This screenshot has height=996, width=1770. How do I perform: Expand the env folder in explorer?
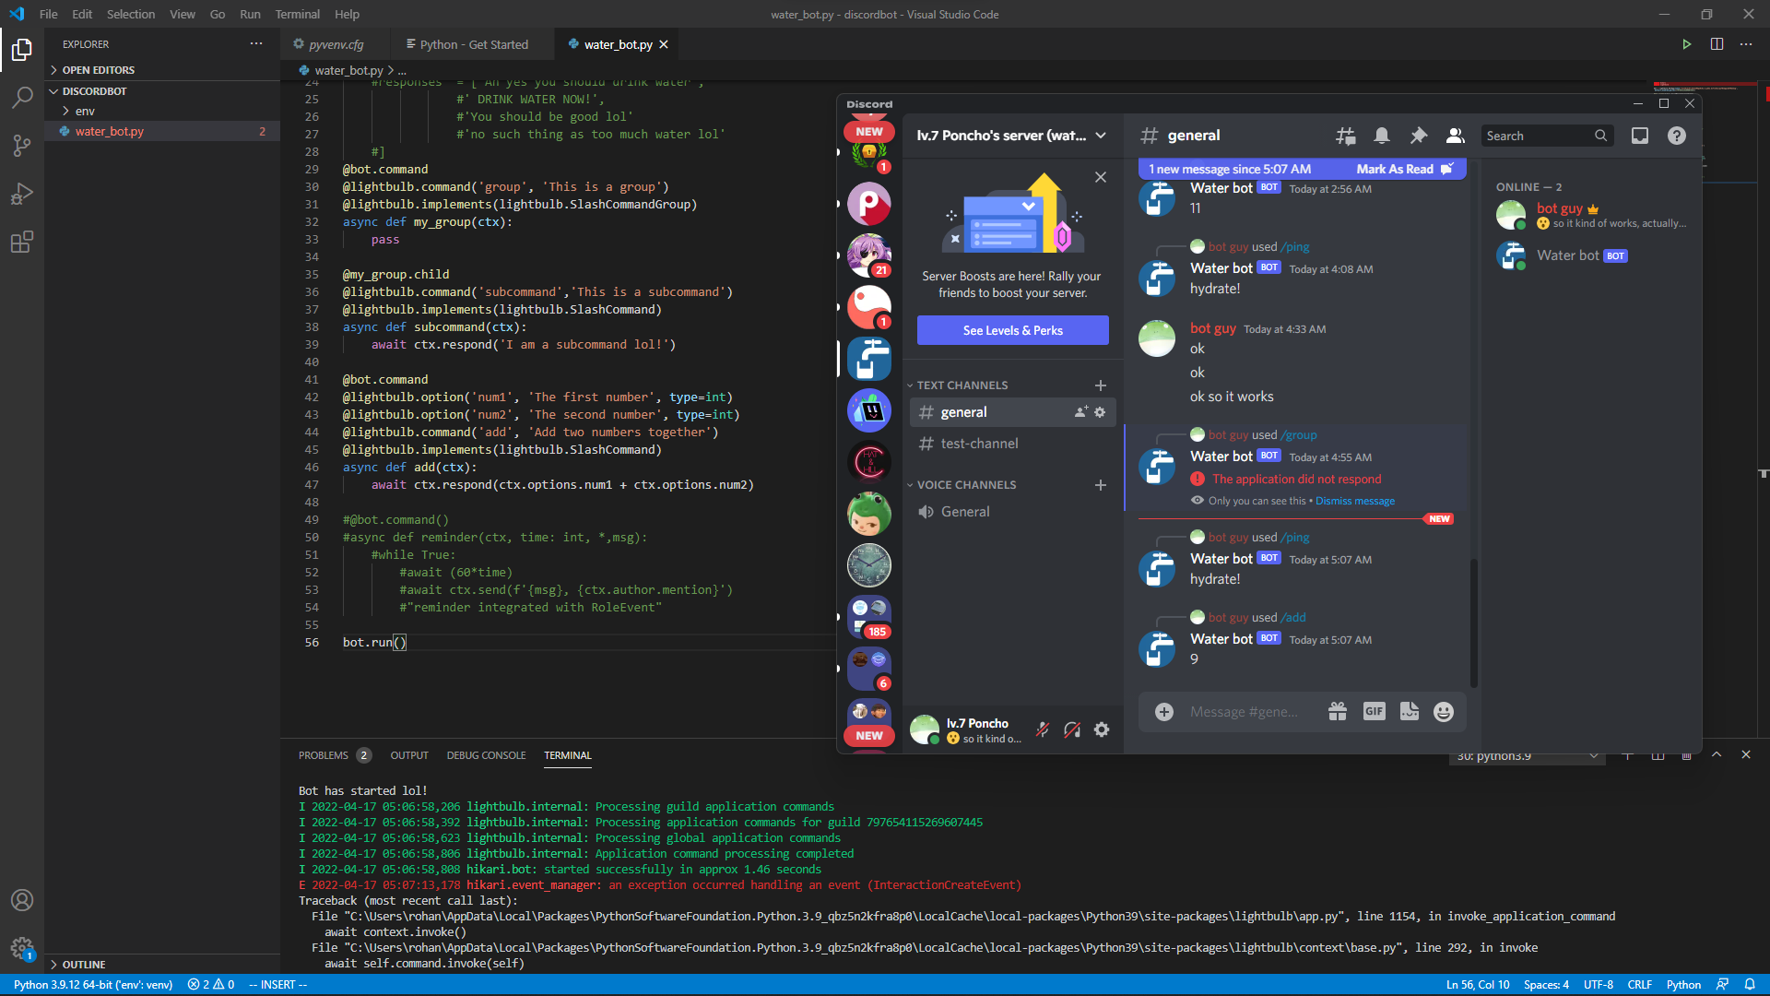[x=85, y=111]
